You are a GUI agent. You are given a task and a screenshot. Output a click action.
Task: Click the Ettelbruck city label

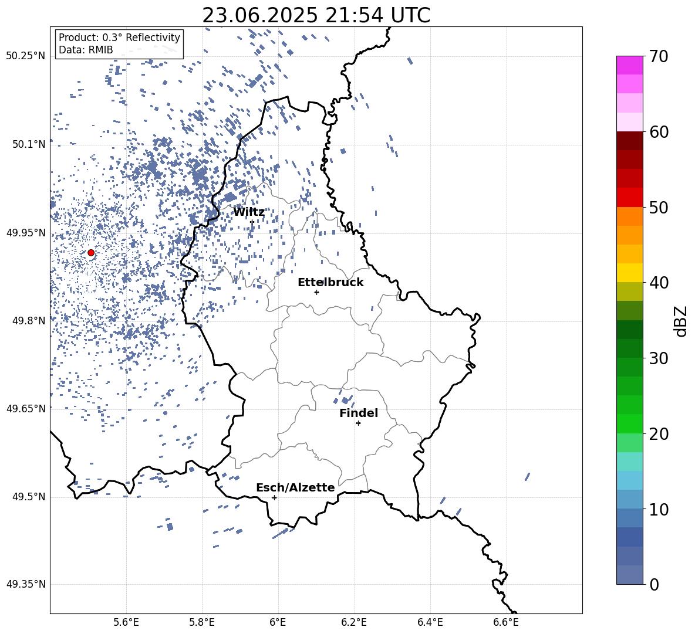[x=330, y=283]
